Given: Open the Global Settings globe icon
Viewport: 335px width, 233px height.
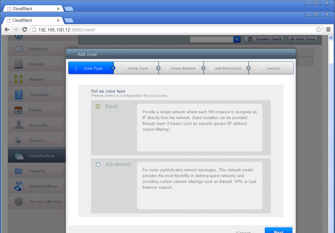Looking at the screenshot, I should [18, 186].
